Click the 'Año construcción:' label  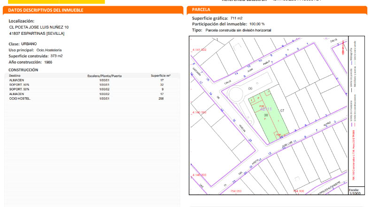[x=25, y=62]
